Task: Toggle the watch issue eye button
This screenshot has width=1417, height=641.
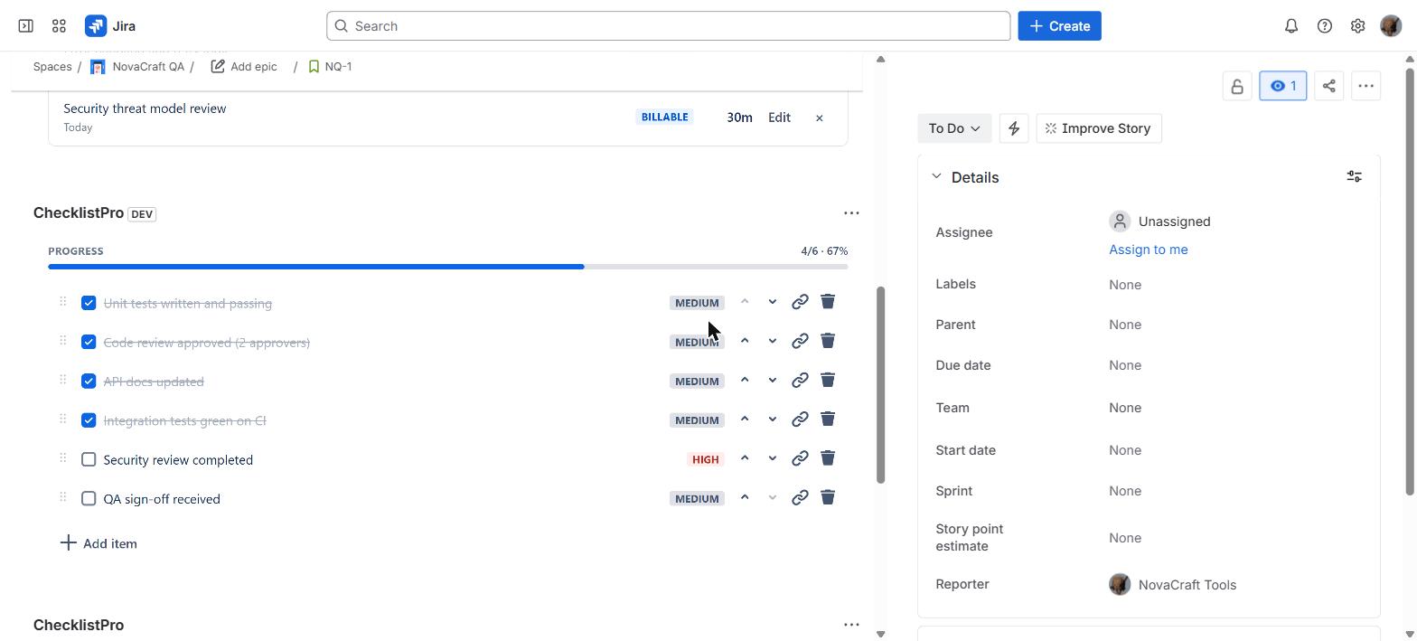Action: [x=1283, y=86]
